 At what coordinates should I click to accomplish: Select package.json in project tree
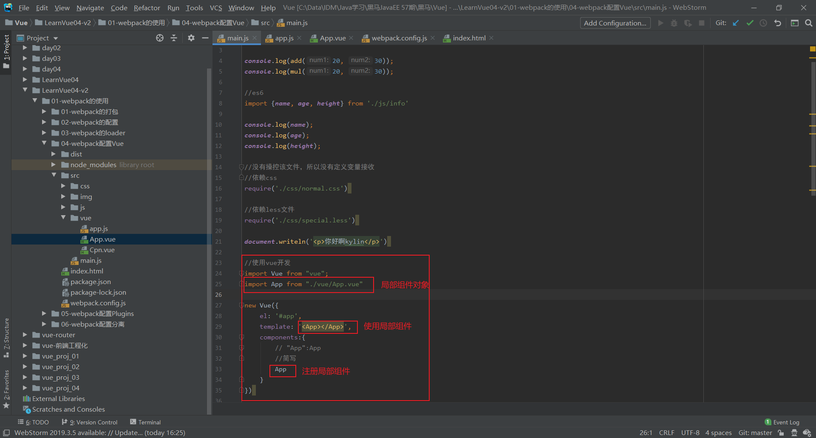click(91, 282)
